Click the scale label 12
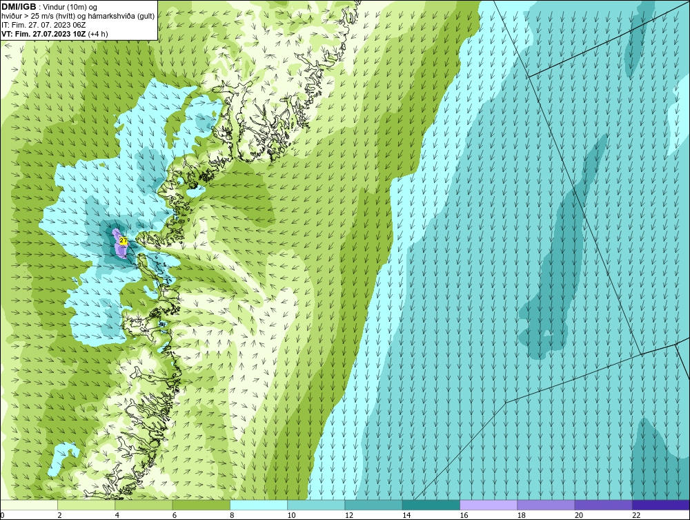This screenshot has width=690, height=520. 349,515
